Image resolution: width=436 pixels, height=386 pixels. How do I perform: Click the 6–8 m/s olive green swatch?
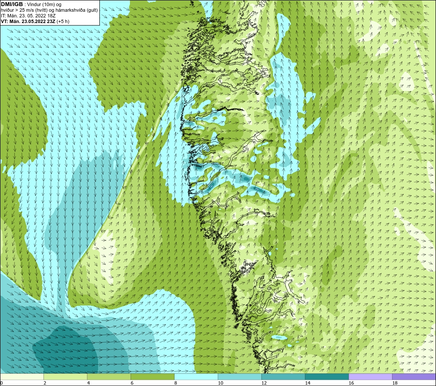click(x=152, y=377)
